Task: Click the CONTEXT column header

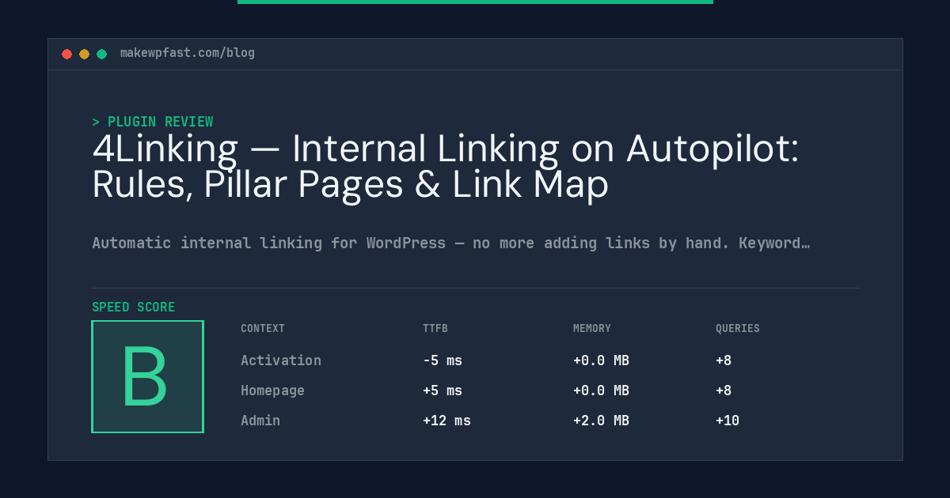Action: click(263, 329)
